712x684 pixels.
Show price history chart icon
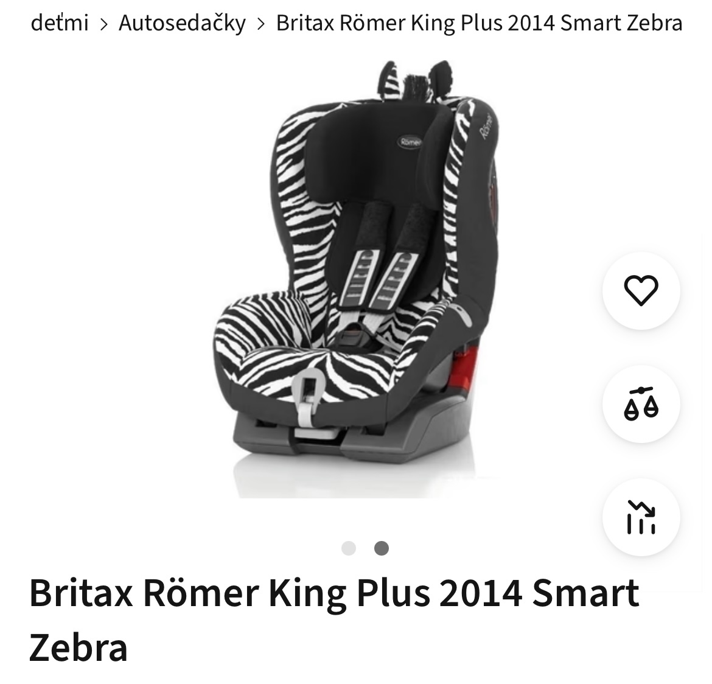[x=641, y=517]
